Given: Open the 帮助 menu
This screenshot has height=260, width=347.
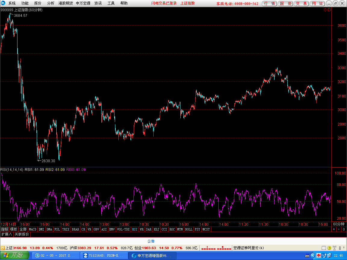Looking at the screenshot, I should tap(124, 3).
